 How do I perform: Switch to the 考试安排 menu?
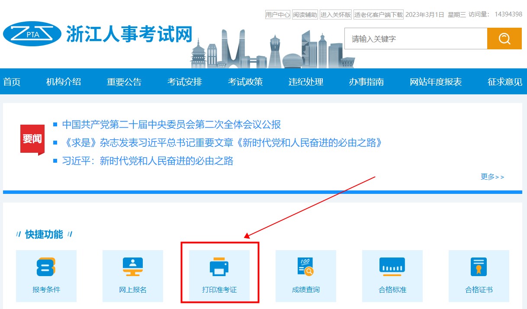[x=184, y=82]
